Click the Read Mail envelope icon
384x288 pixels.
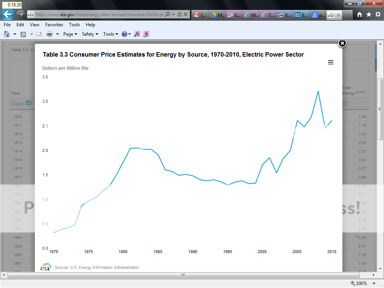(39, 34)
